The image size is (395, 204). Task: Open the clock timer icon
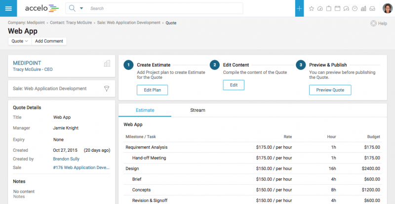(x=355, y=8)
